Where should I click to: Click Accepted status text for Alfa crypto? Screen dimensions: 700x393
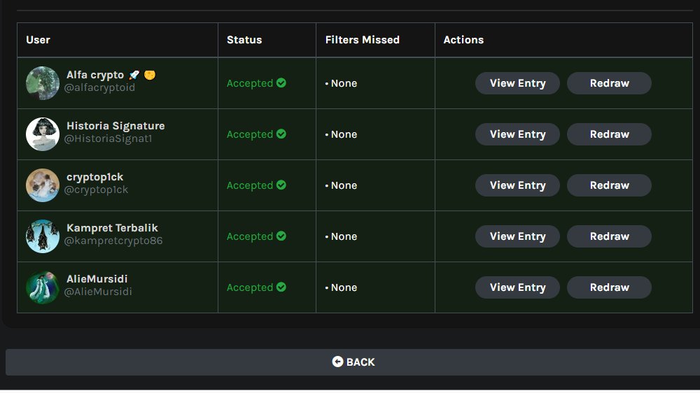250,83
